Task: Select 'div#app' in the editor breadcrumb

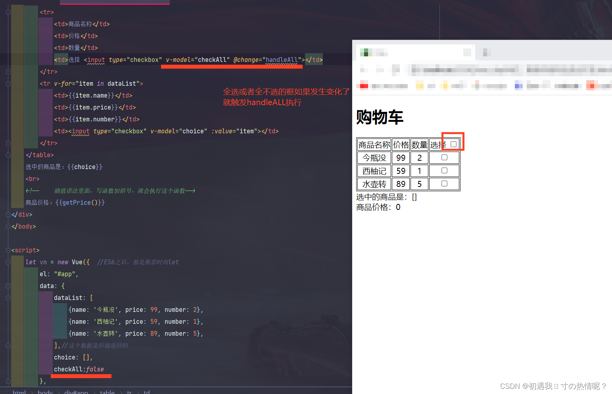Action: 76,392
